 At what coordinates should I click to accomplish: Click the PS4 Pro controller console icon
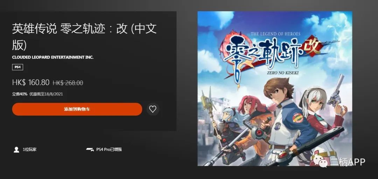pos(90,150)
